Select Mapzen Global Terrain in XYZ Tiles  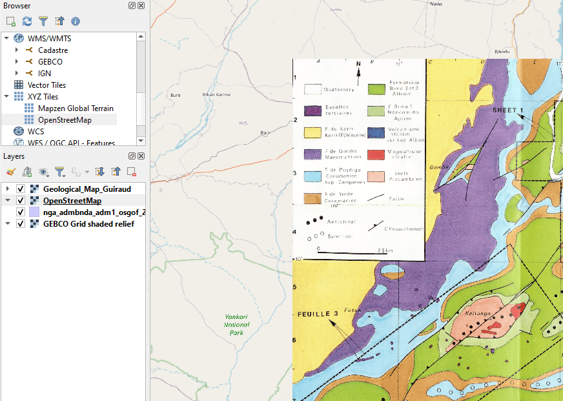(76, 108)
